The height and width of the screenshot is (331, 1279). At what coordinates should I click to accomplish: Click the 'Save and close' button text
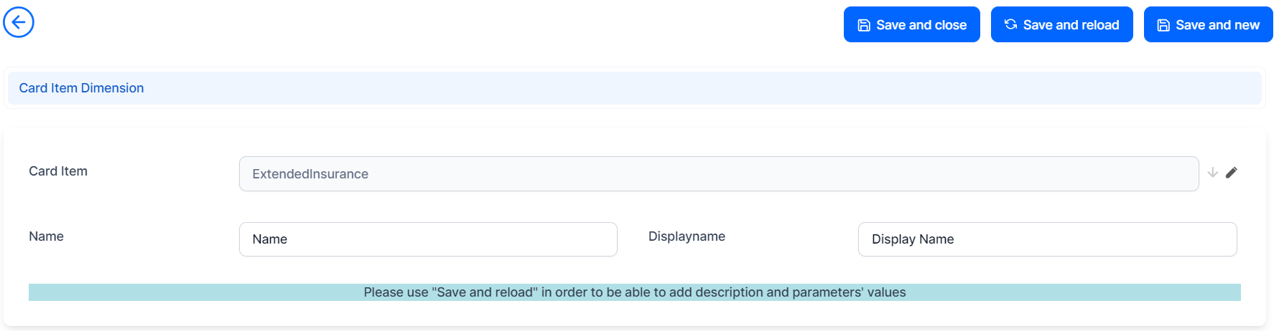click(921, 25)
